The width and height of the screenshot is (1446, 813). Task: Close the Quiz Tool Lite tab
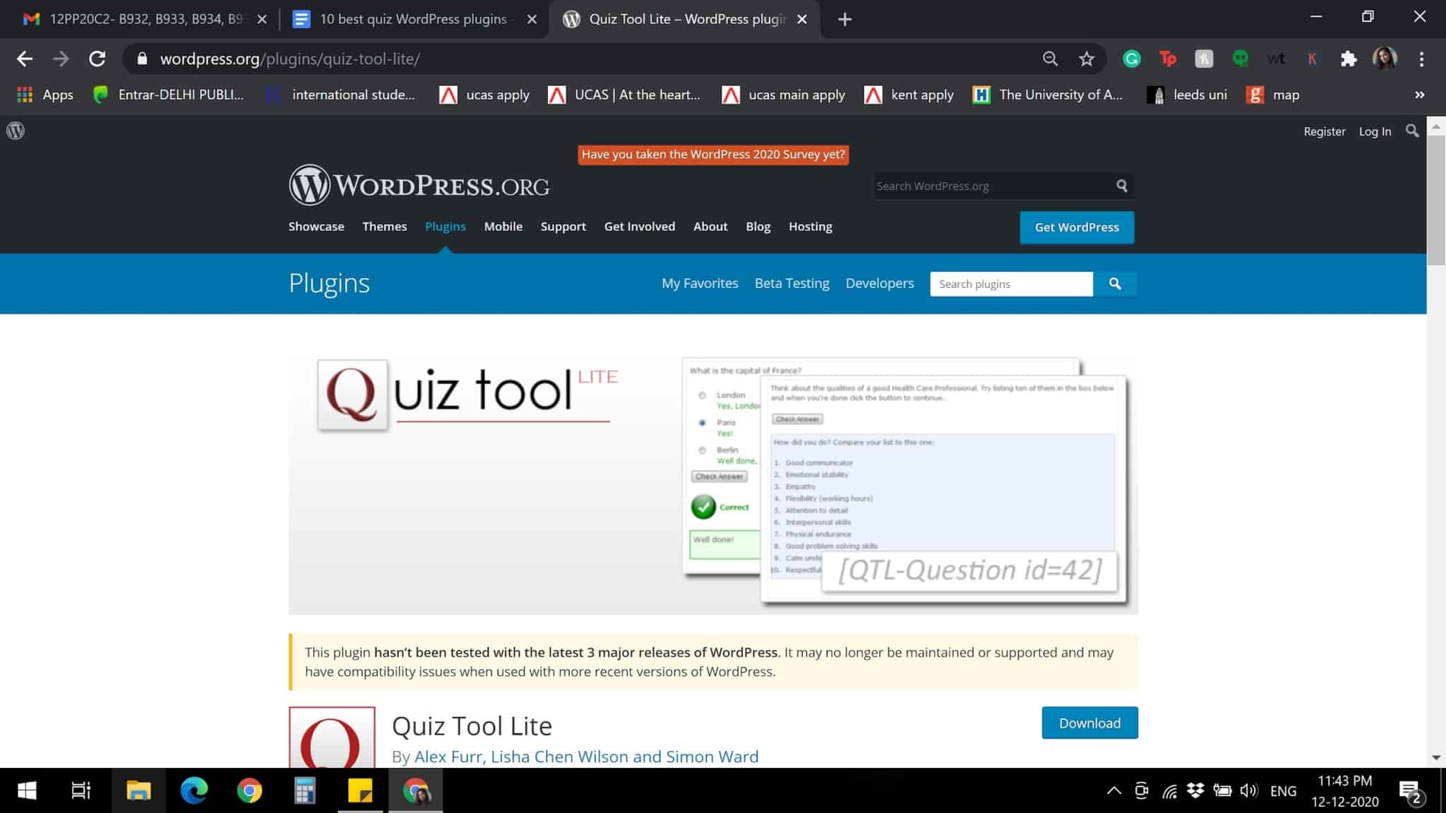tap(802, 19)
